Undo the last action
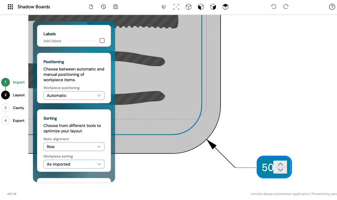337x200 pixels. click(273, 7)
